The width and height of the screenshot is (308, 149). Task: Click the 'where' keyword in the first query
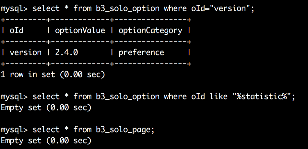pyautogui.click(x=175, y=9)
